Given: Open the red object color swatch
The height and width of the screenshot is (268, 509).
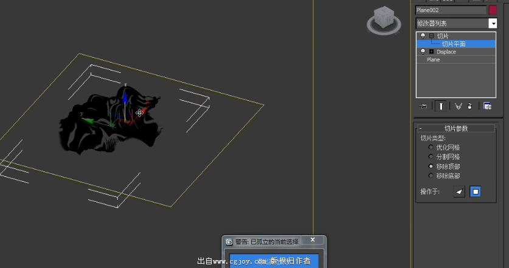Looking at the screenshot, I should point(493,10).
